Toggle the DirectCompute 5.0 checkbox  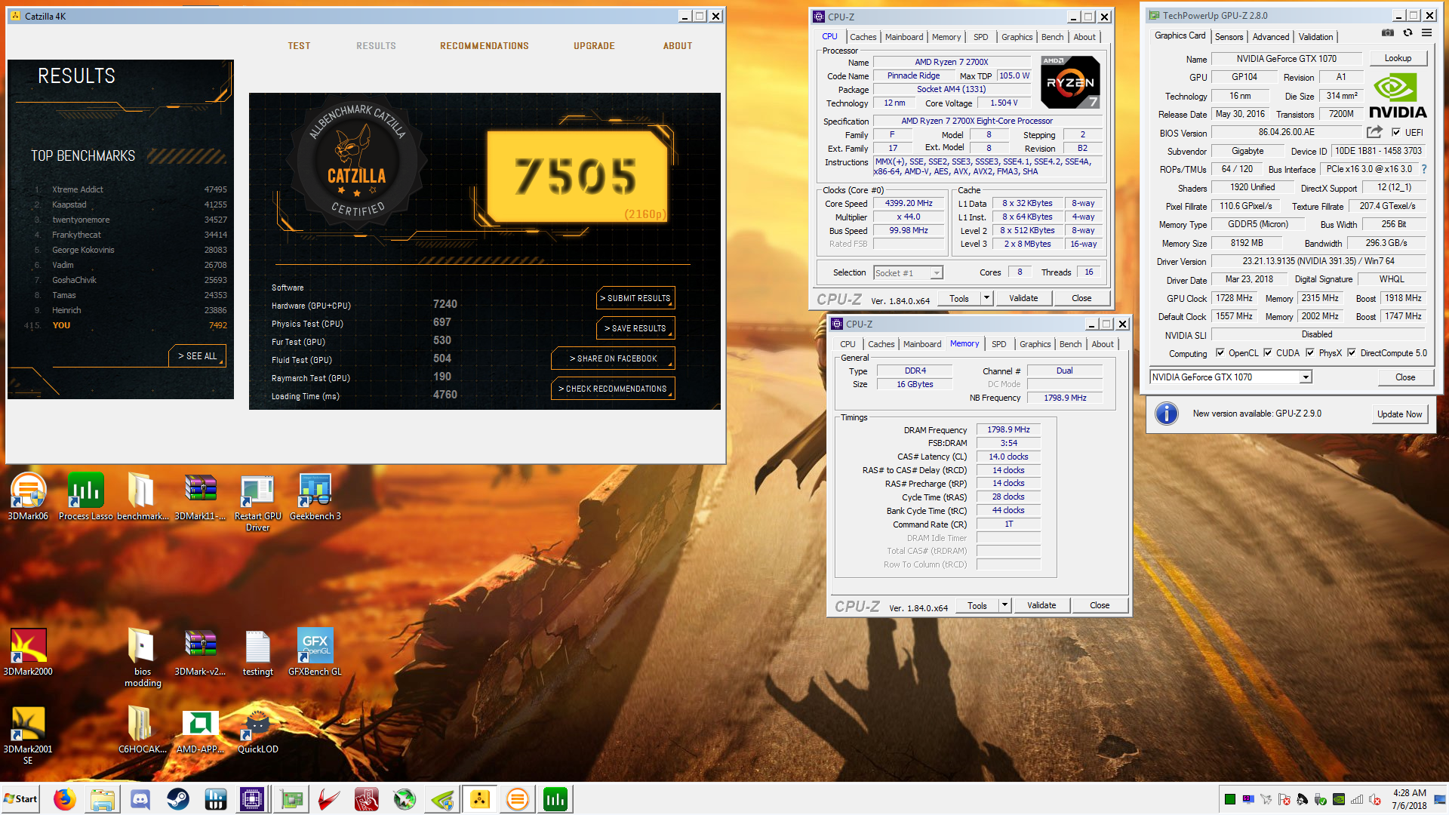pyautogui.click(x=1352, y=352)
